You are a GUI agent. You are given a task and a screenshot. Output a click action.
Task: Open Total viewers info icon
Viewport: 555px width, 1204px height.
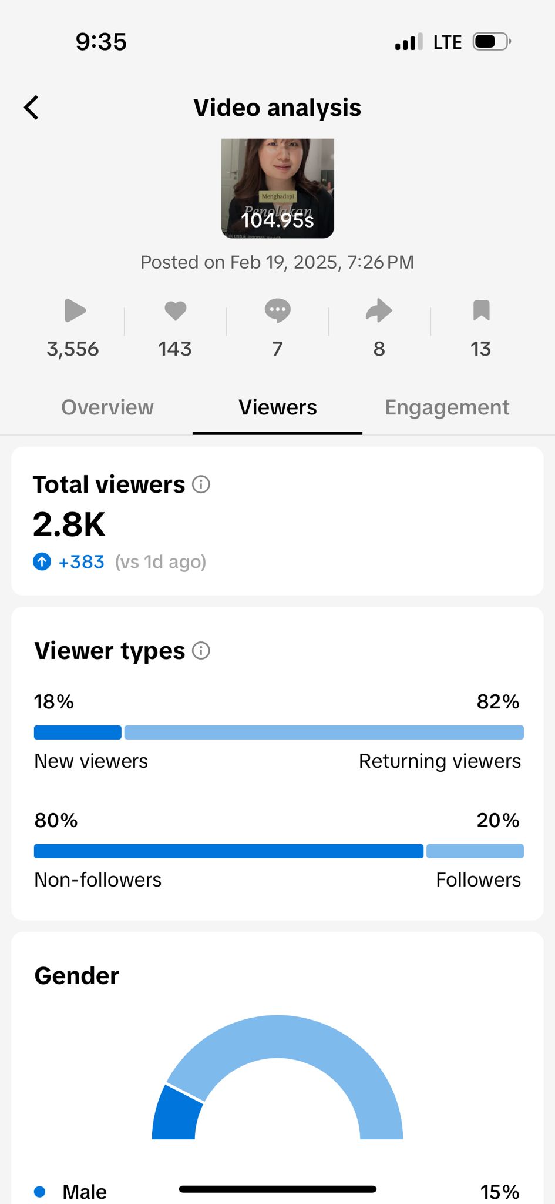(201, 484)
